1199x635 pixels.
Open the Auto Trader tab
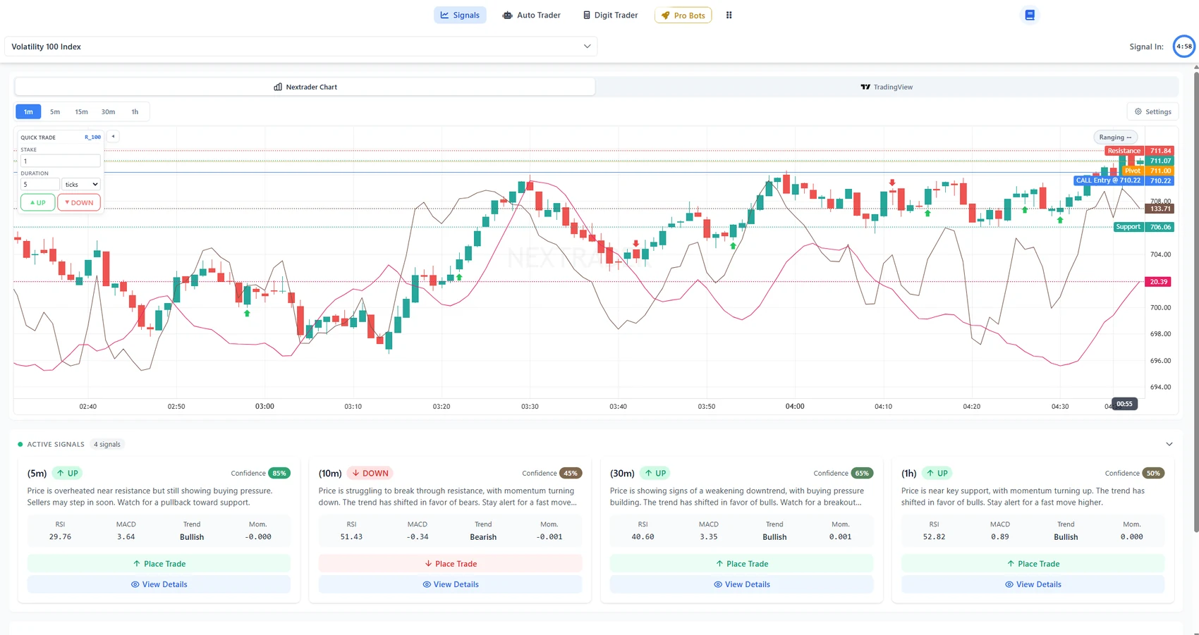tap(531, 15)
